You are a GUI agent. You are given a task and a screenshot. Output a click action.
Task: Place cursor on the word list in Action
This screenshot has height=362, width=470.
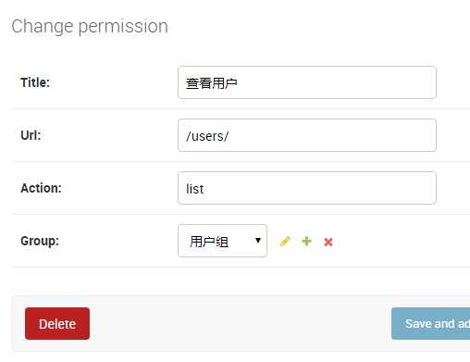click(x=194, y=189)
